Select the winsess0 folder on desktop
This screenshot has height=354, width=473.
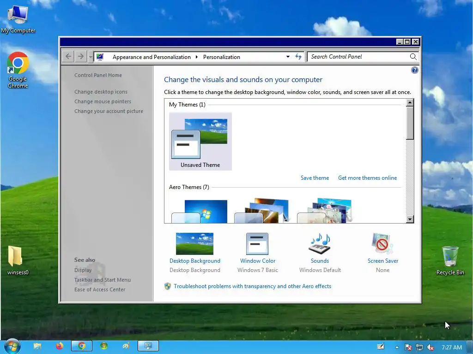[18, 260]
